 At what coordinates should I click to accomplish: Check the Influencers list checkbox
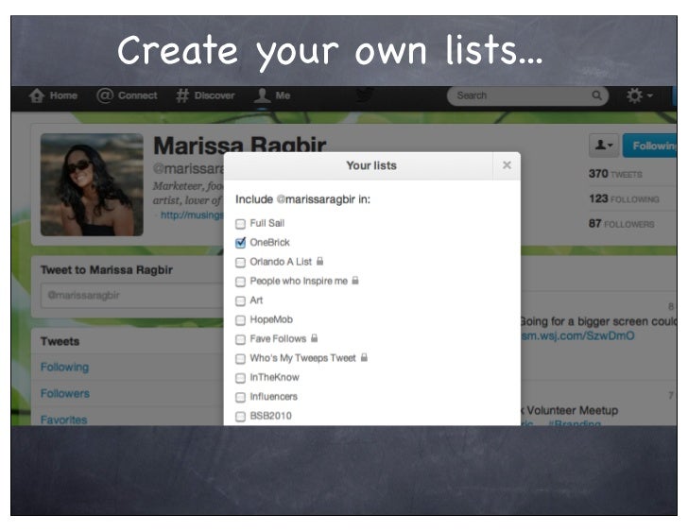240,398
